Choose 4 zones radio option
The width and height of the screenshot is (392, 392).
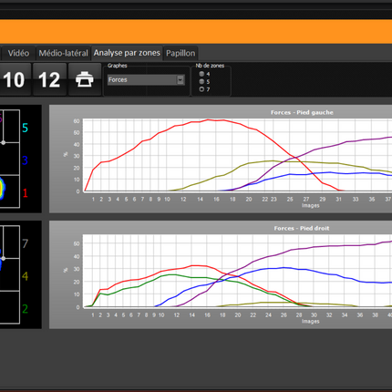tap(201, 74)
